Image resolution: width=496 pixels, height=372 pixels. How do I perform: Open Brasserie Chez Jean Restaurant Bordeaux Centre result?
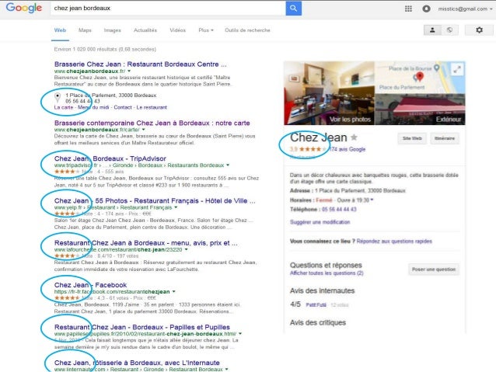[x=140, y=64]
